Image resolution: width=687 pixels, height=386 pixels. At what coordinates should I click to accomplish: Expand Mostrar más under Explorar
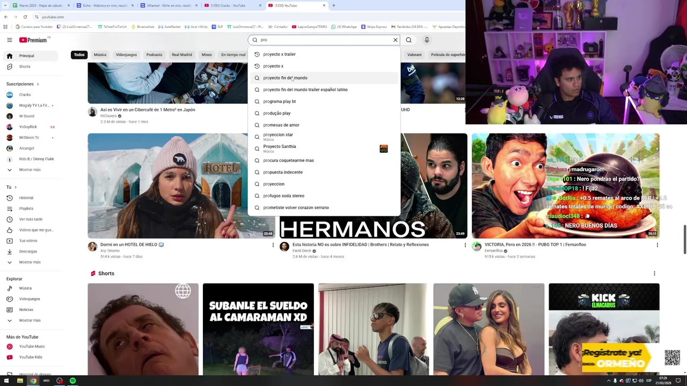[30, 321]
